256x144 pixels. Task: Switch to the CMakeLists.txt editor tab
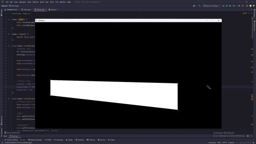click(x=12, y=10)
